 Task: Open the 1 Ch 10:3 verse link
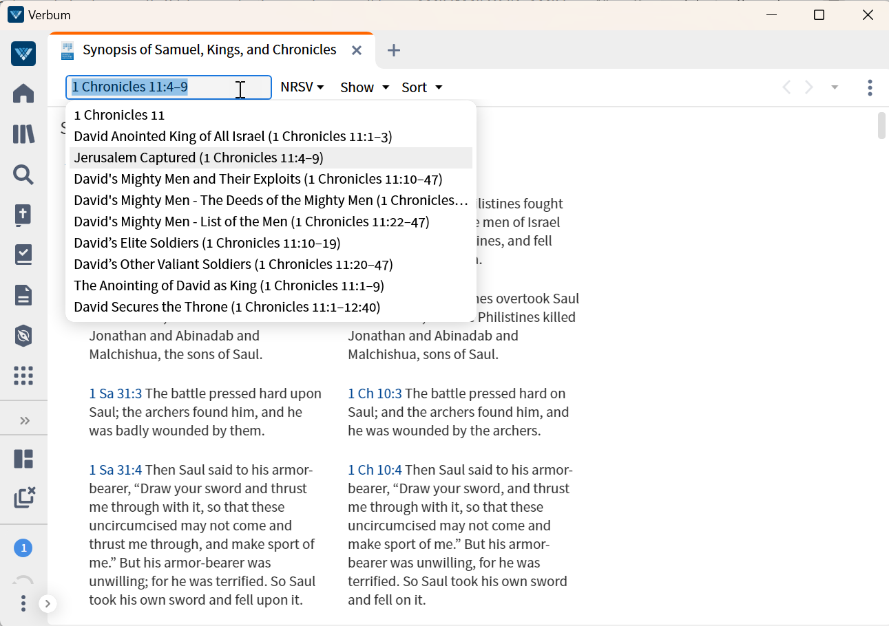point(375,393)
